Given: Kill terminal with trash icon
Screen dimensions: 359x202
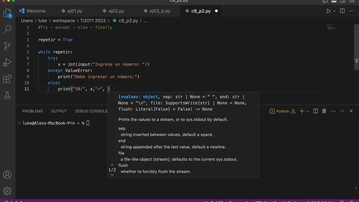Looking at the screenshot, I should (324, 111).
